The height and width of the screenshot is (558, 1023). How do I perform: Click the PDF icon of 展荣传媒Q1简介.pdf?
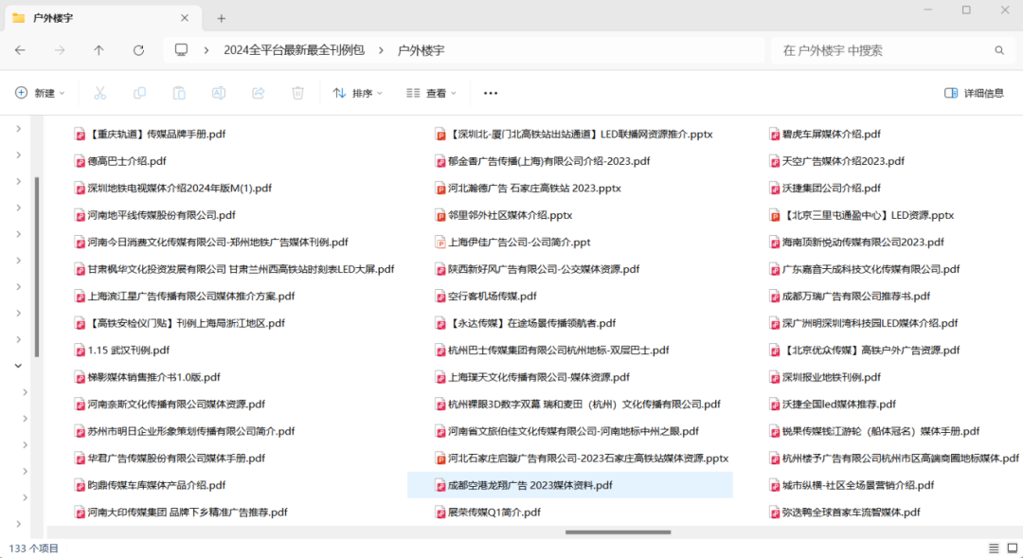440,513
